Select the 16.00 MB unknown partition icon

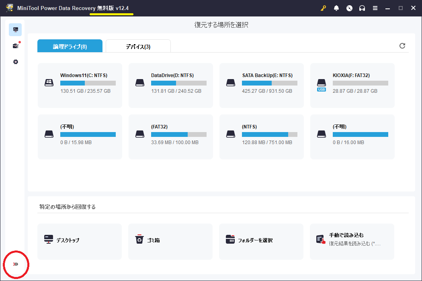pos(322,134)
